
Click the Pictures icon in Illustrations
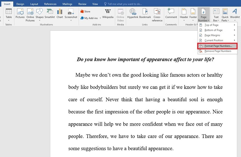pos(20,14)
